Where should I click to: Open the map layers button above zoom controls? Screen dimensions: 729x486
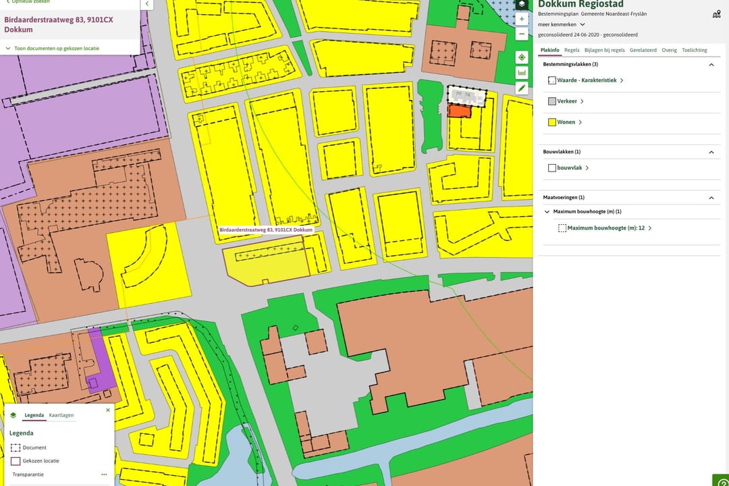pos(522,4)
